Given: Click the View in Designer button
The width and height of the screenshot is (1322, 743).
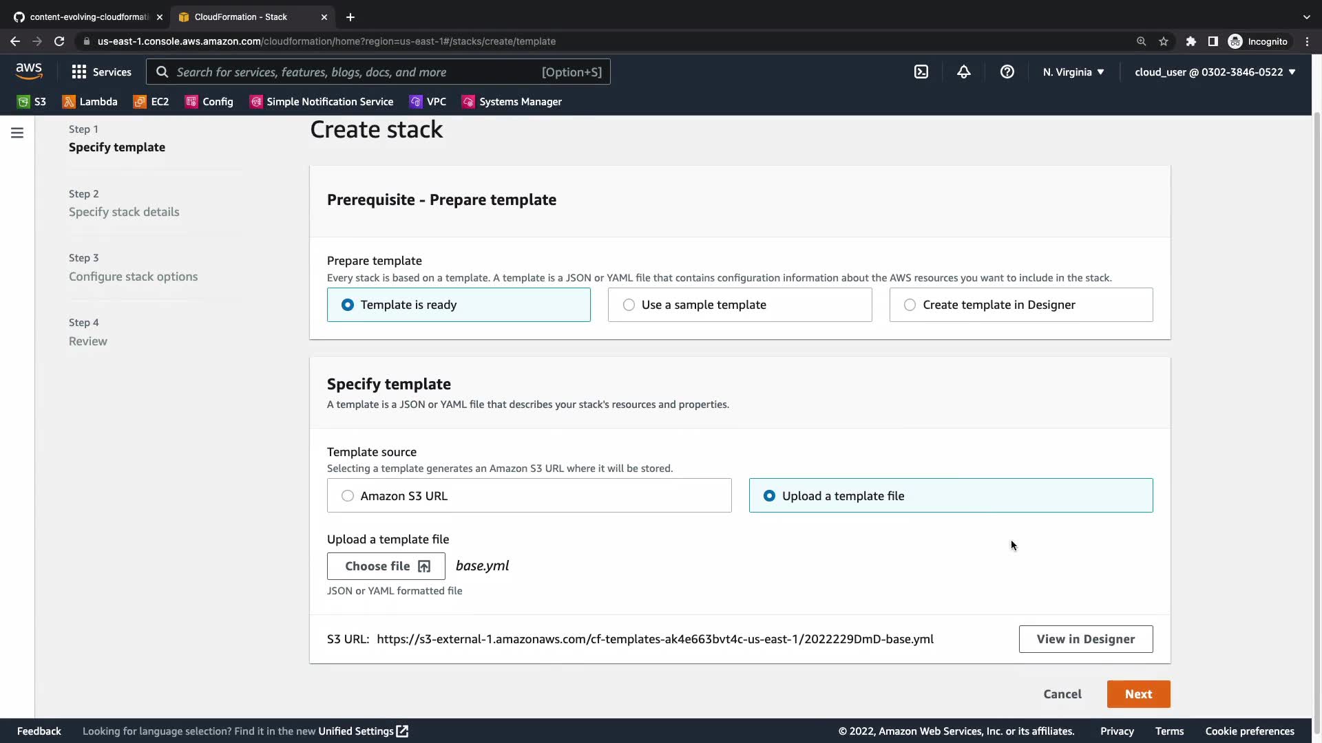Looking at the screenshot, I should click(x=1085, y=639).
